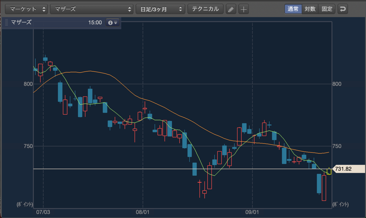Click the 750 label on right axis
The width and height of the screenshot is (366, 218).
pos(337,146)
